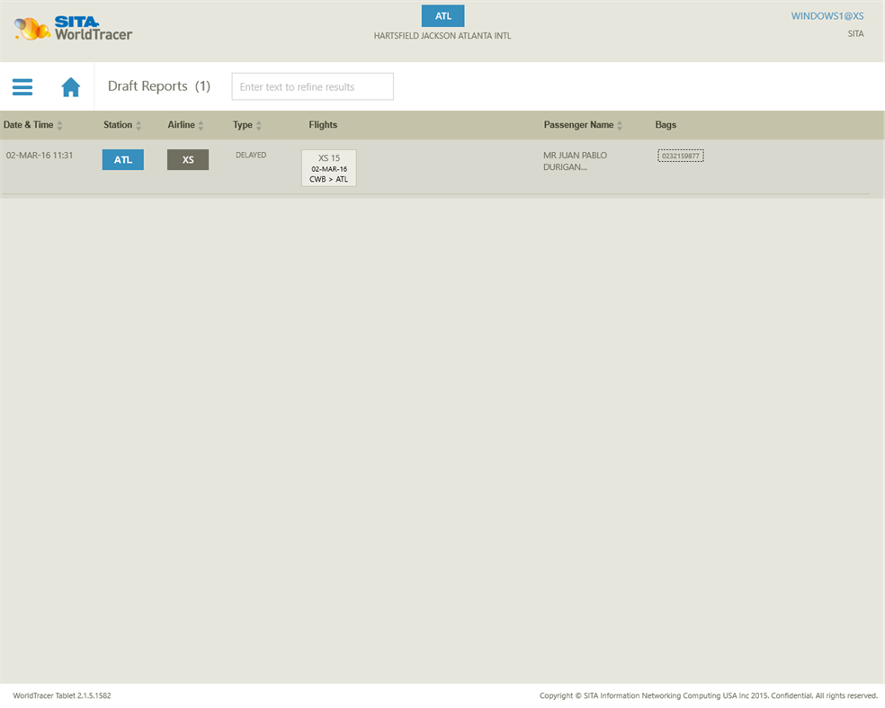Click the refine results search box
This screenshot has height=708, width=885.
click(312, 86)
